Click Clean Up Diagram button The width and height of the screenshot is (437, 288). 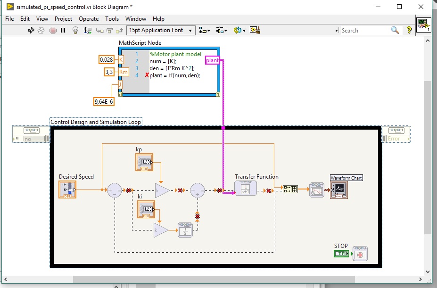tap(255, 30)
